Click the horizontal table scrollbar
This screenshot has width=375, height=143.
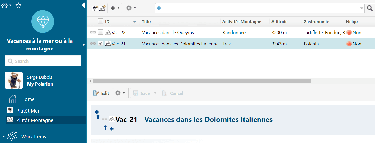pos(202,81)
